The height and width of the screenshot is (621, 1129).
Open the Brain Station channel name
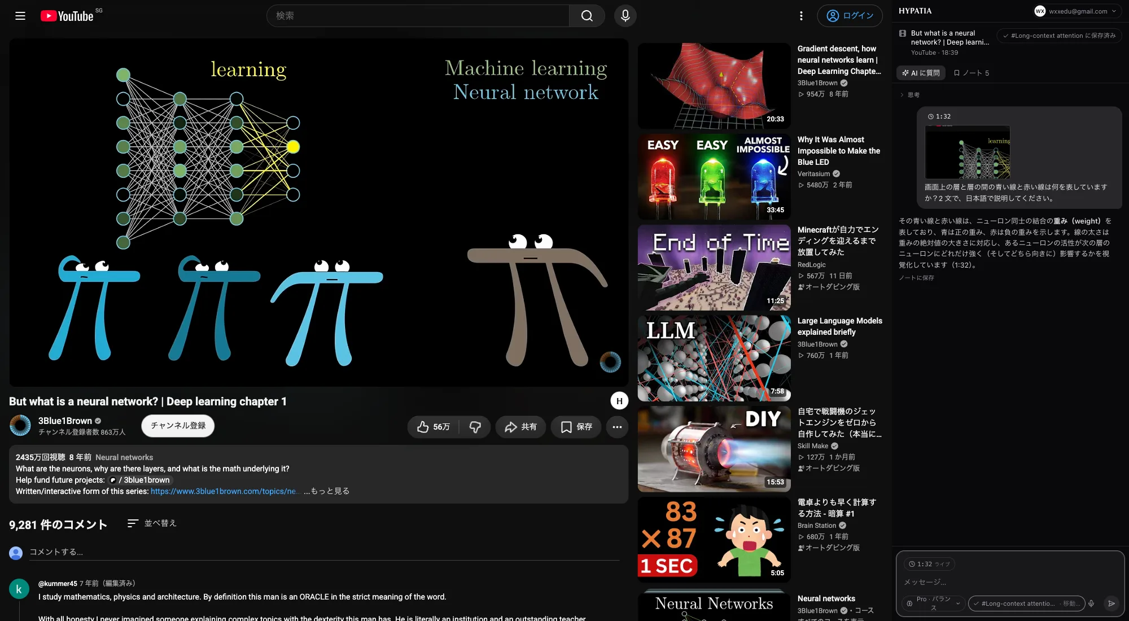(x=817, y=526)
